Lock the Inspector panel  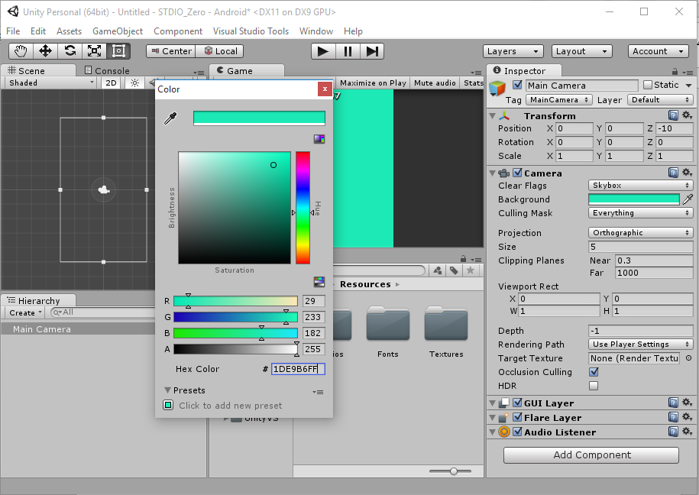coord(675,71)
